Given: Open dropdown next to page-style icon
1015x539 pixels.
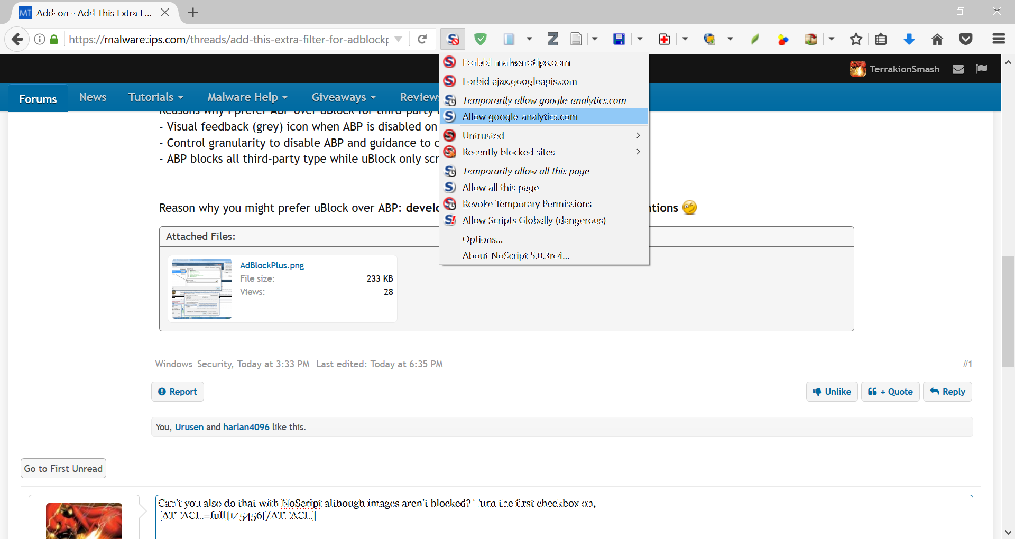Looking at the screenshot, I should tap(595, 39).
